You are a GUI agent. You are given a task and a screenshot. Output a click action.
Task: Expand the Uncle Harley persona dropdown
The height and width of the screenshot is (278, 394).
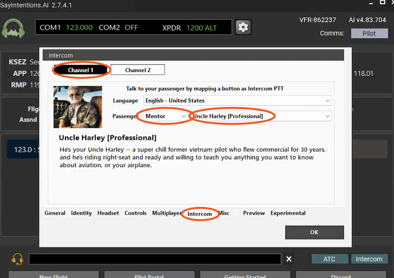pyautogui.click(x=261, y=116)
